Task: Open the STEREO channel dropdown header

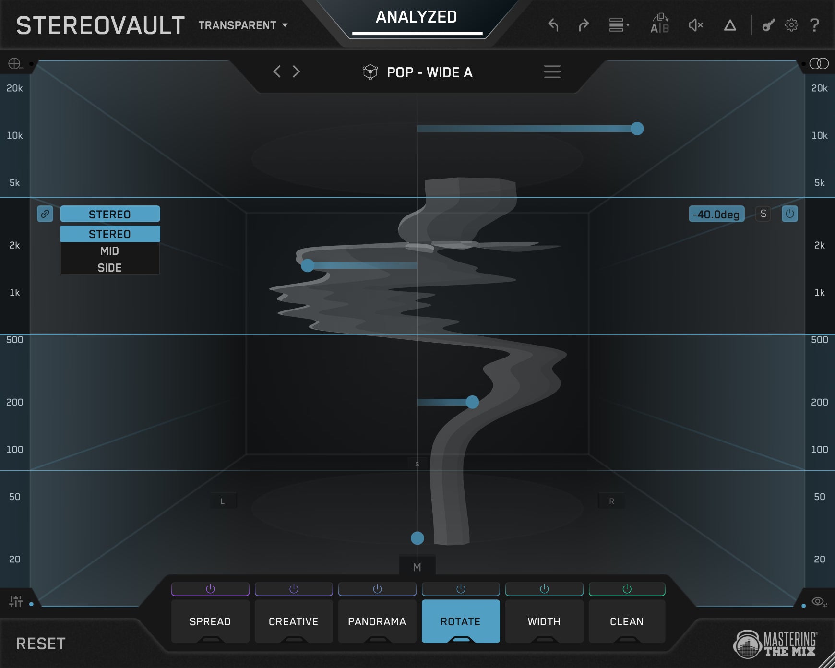Action: pos(110,214)
